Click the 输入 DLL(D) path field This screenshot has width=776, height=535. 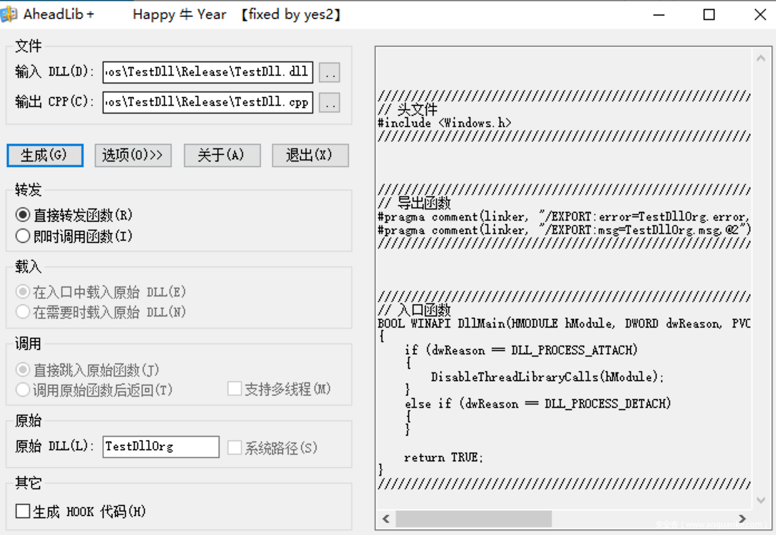click(208, 72)
